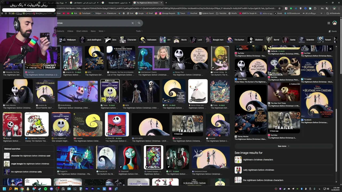Open the Google apps grid
This screenshot has width=342, height=192.
click(x=329, y=23)
